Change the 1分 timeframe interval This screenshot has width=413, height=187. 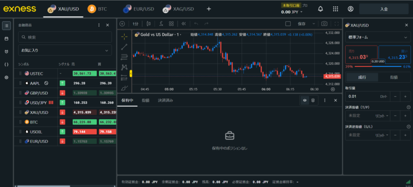(x=136, y=24)
